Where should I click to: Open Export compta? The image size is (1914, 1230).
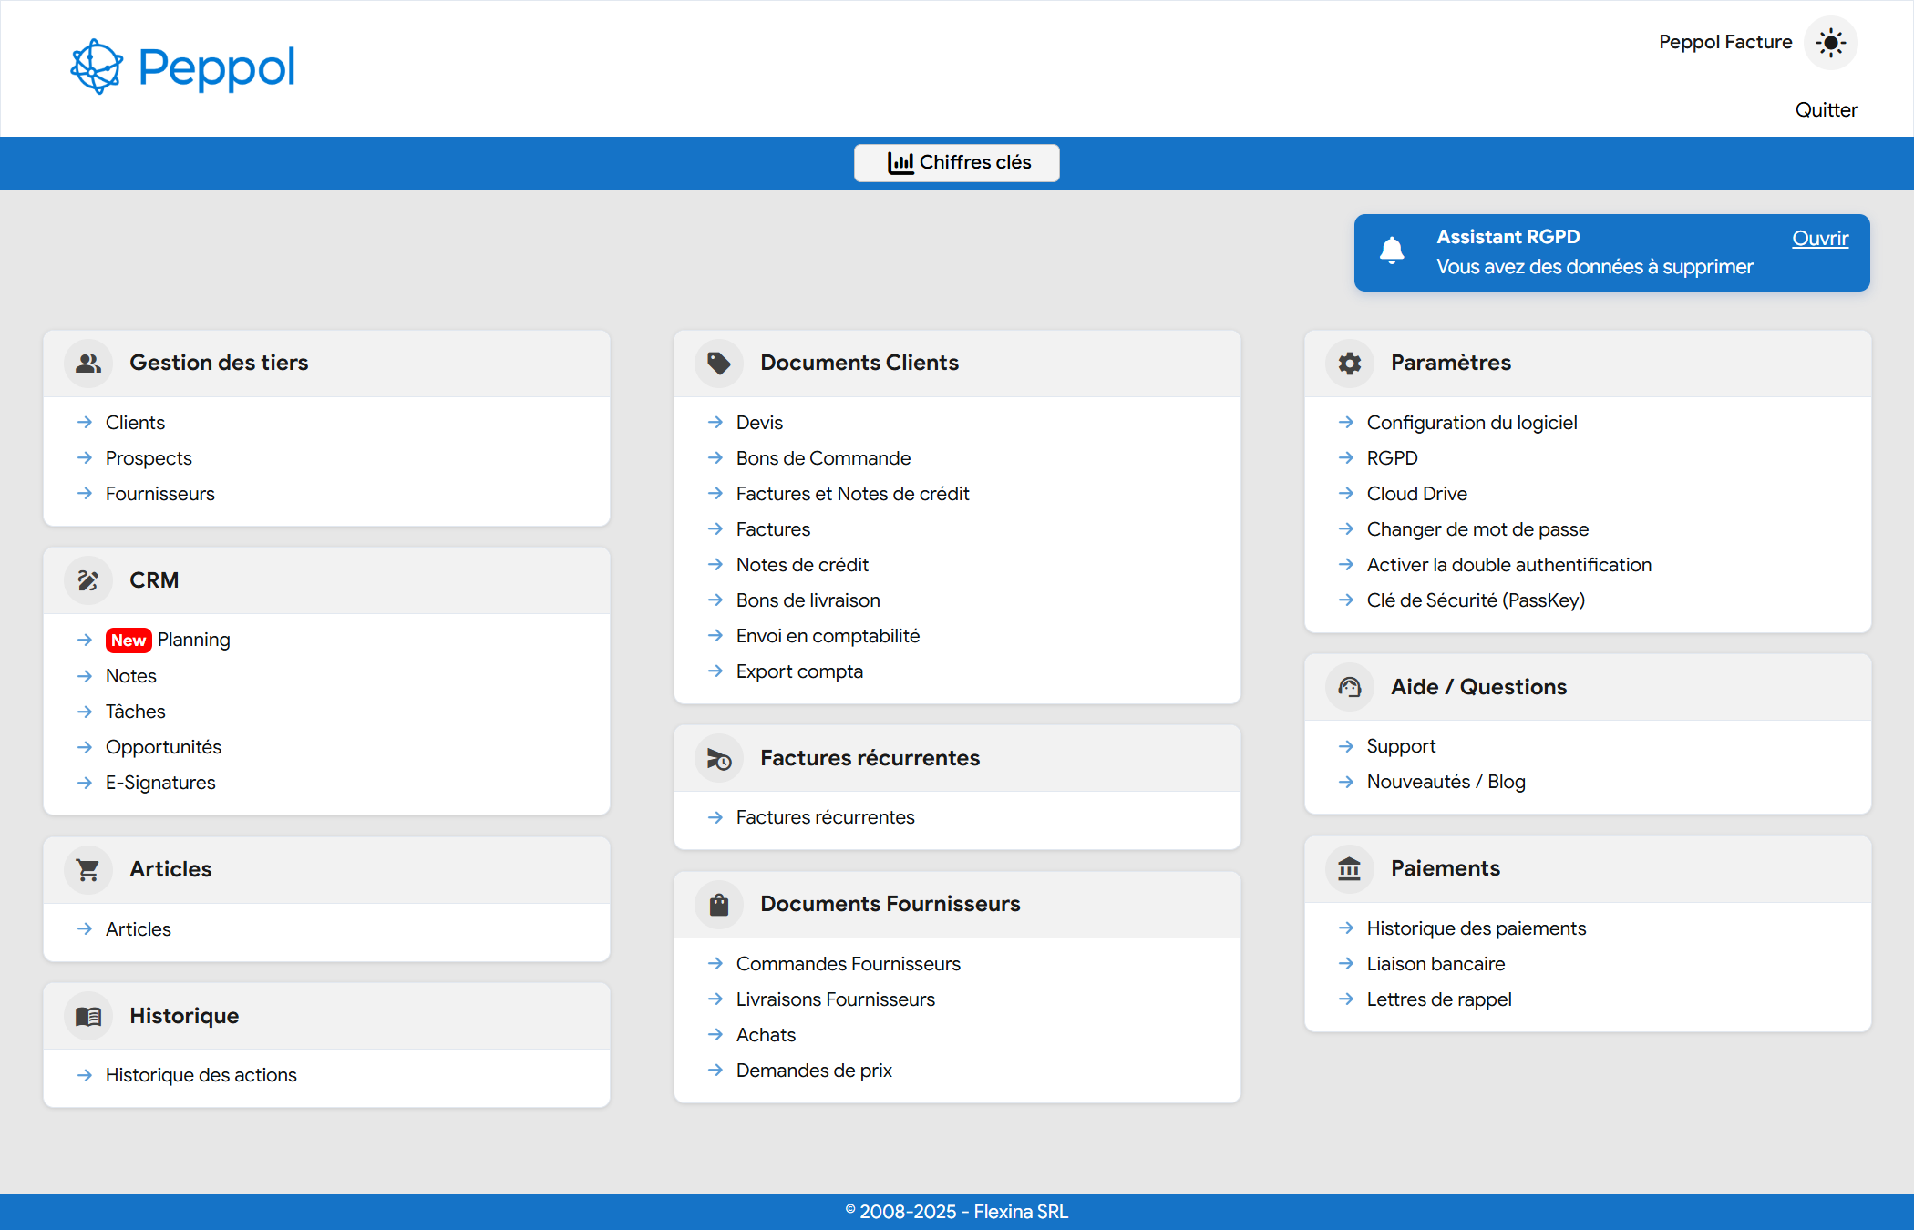[x=799, y=671]
